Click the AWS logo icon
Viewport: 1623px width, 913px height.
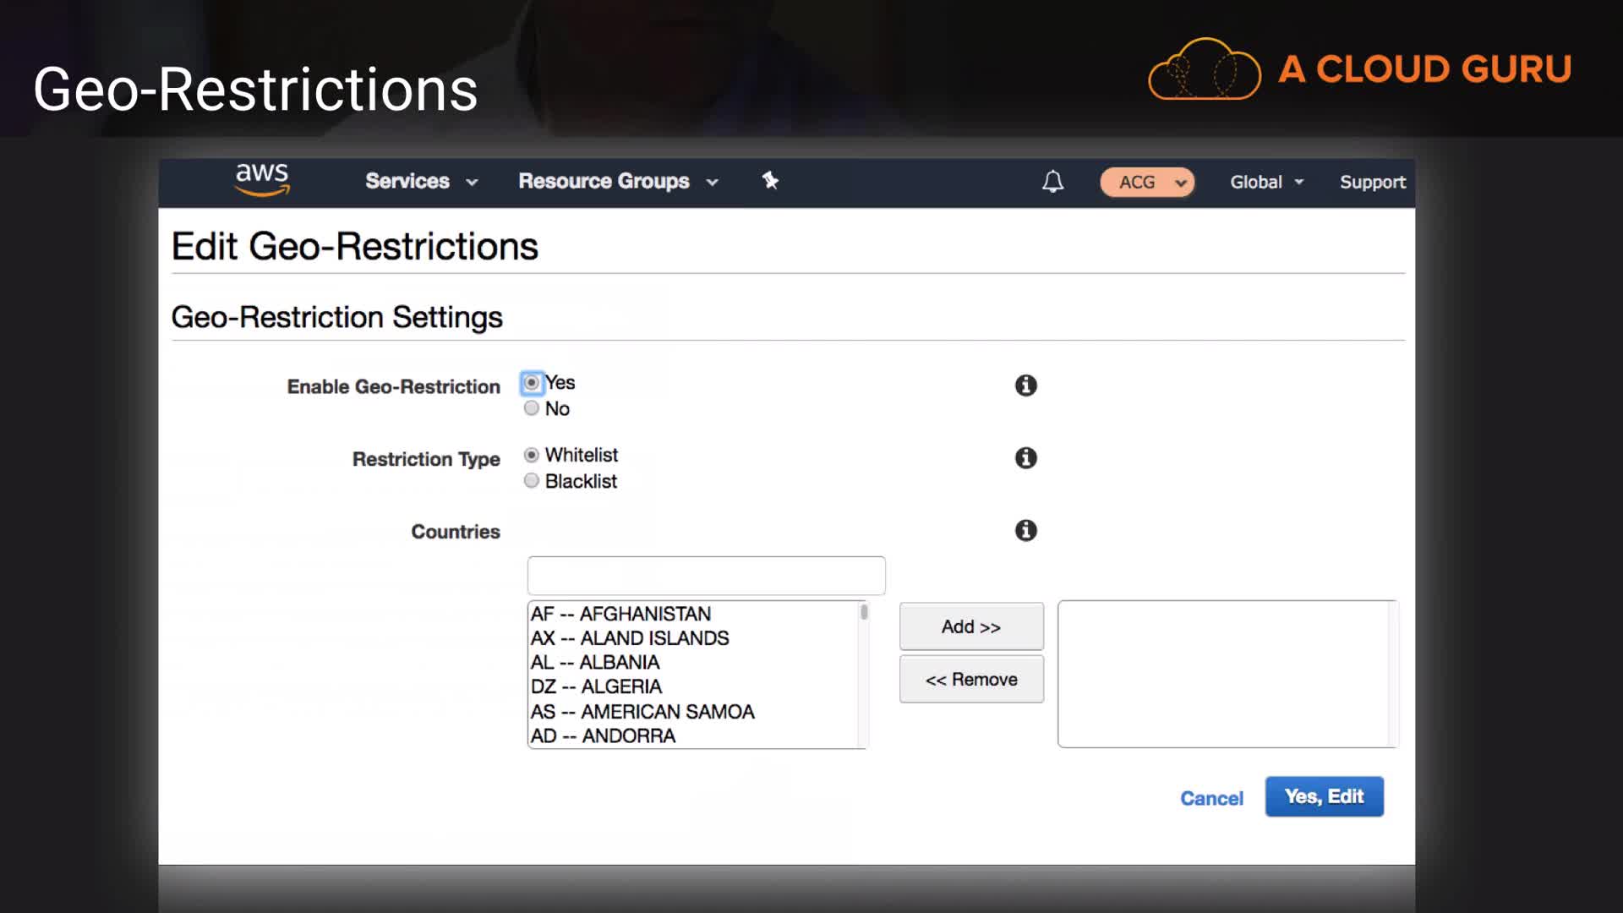262,180
